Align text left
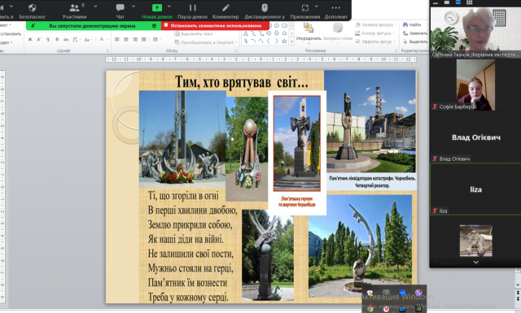 click(x=117, y=40)
